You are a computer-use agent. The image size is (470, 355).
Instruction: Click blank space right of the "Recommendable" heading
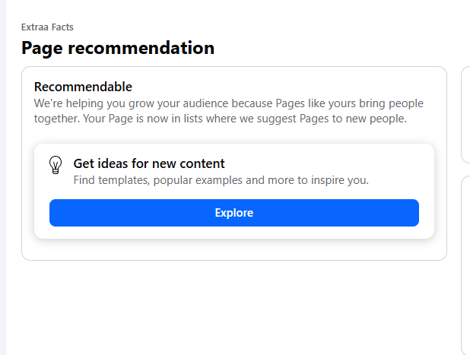click(289, 87)
